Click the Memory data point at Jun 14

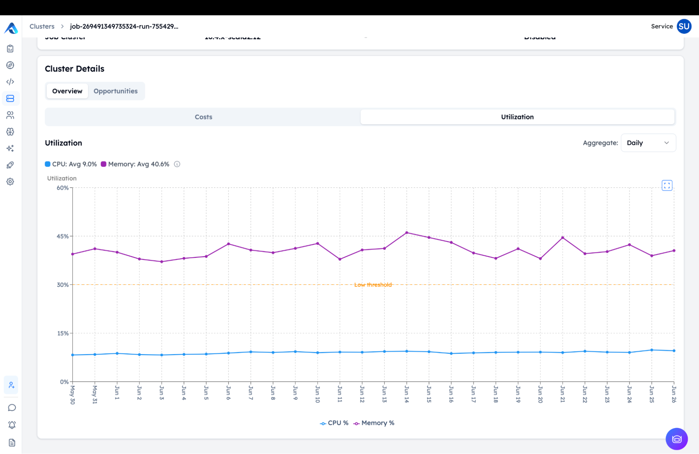point(406,233)
